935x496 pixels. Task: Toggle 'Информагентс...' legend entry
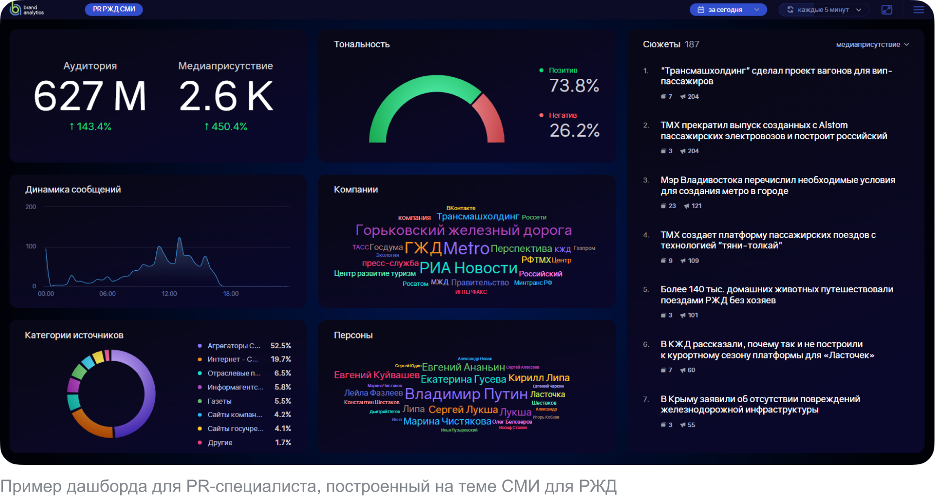click(x=244, y=387)
